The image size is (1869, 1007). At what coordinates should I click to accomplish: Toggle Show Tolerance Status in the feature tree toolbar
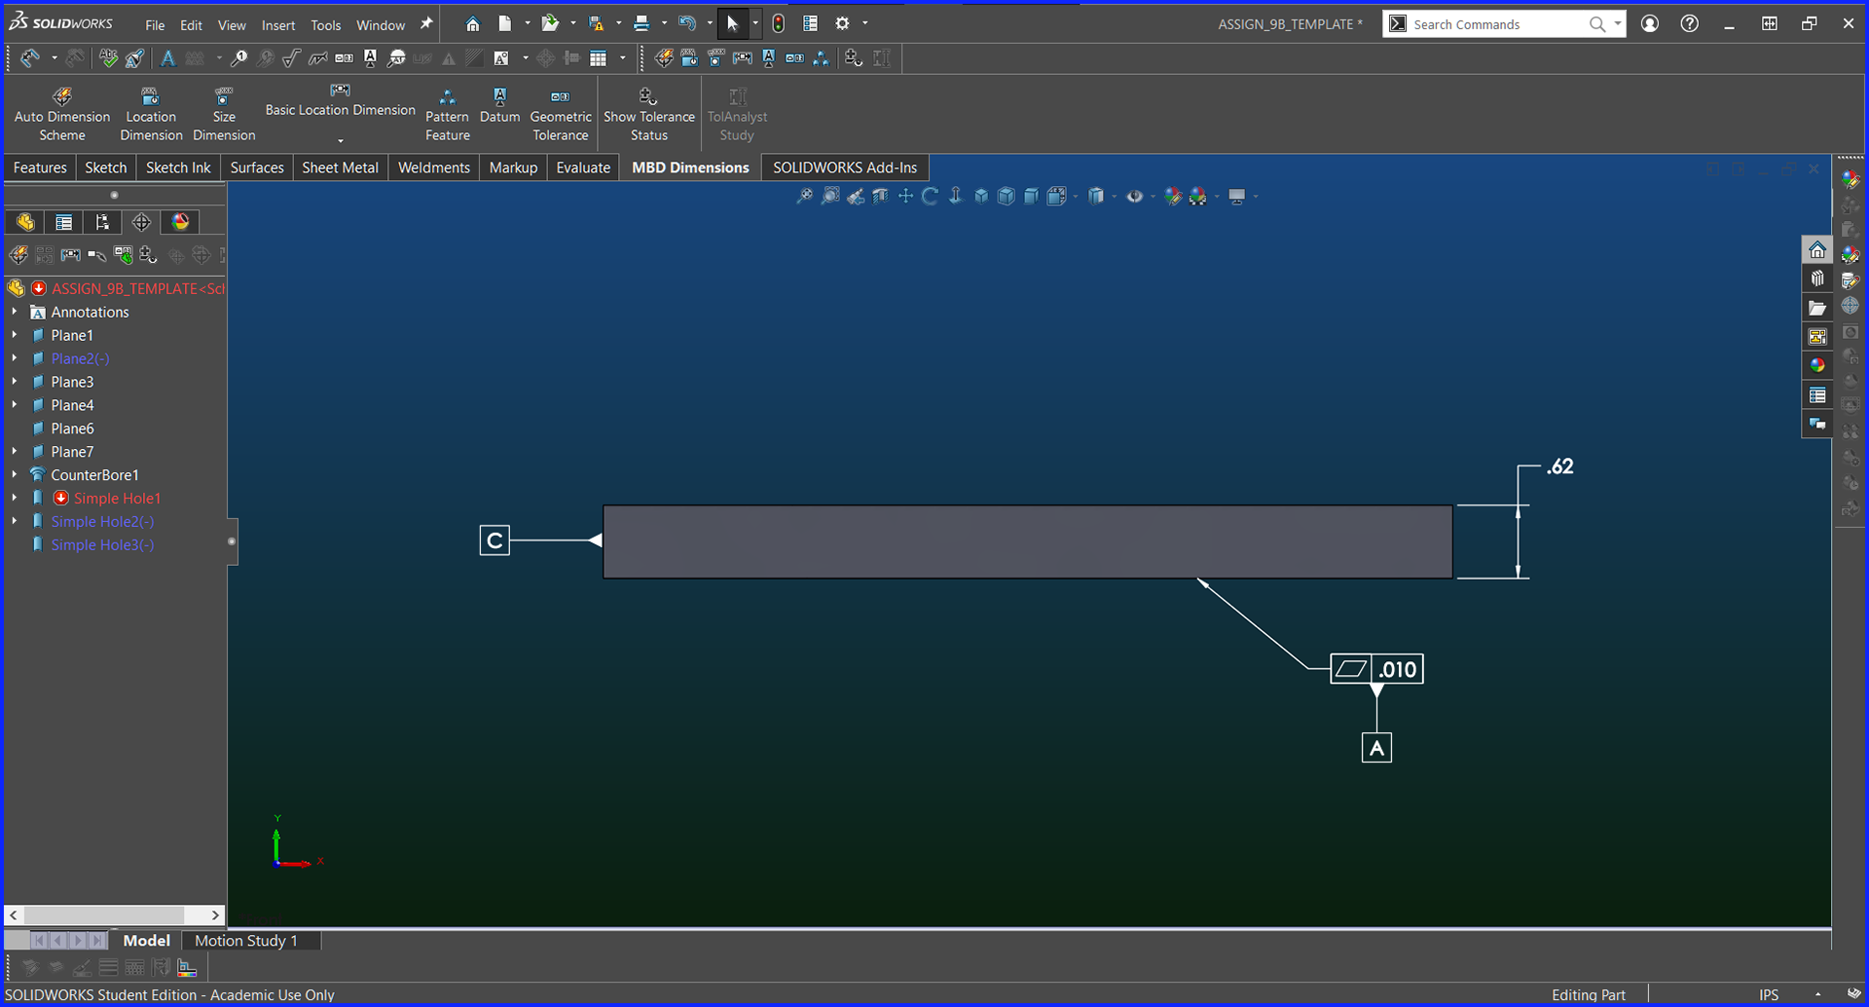148,255
